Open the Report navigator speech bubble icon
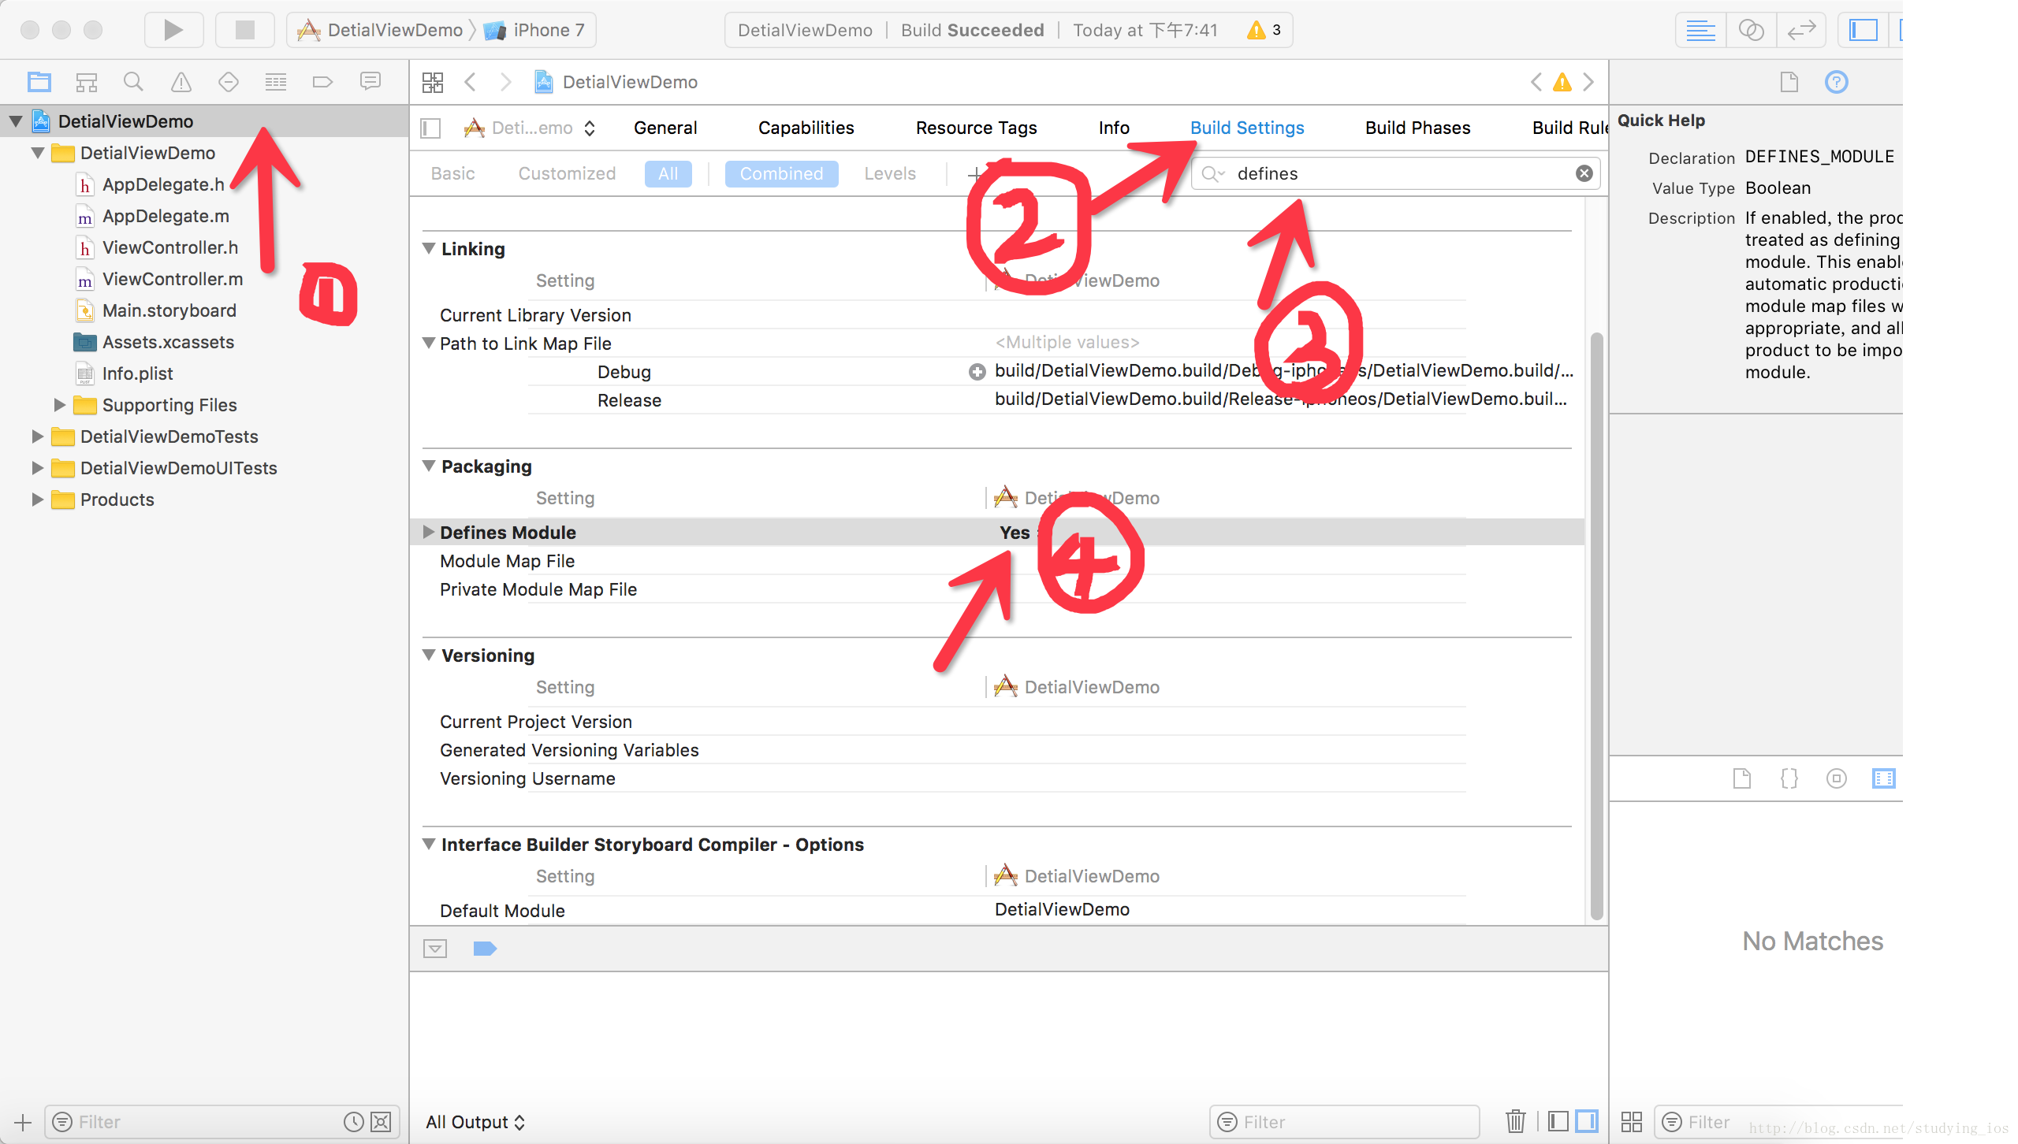 coord(370,82)
